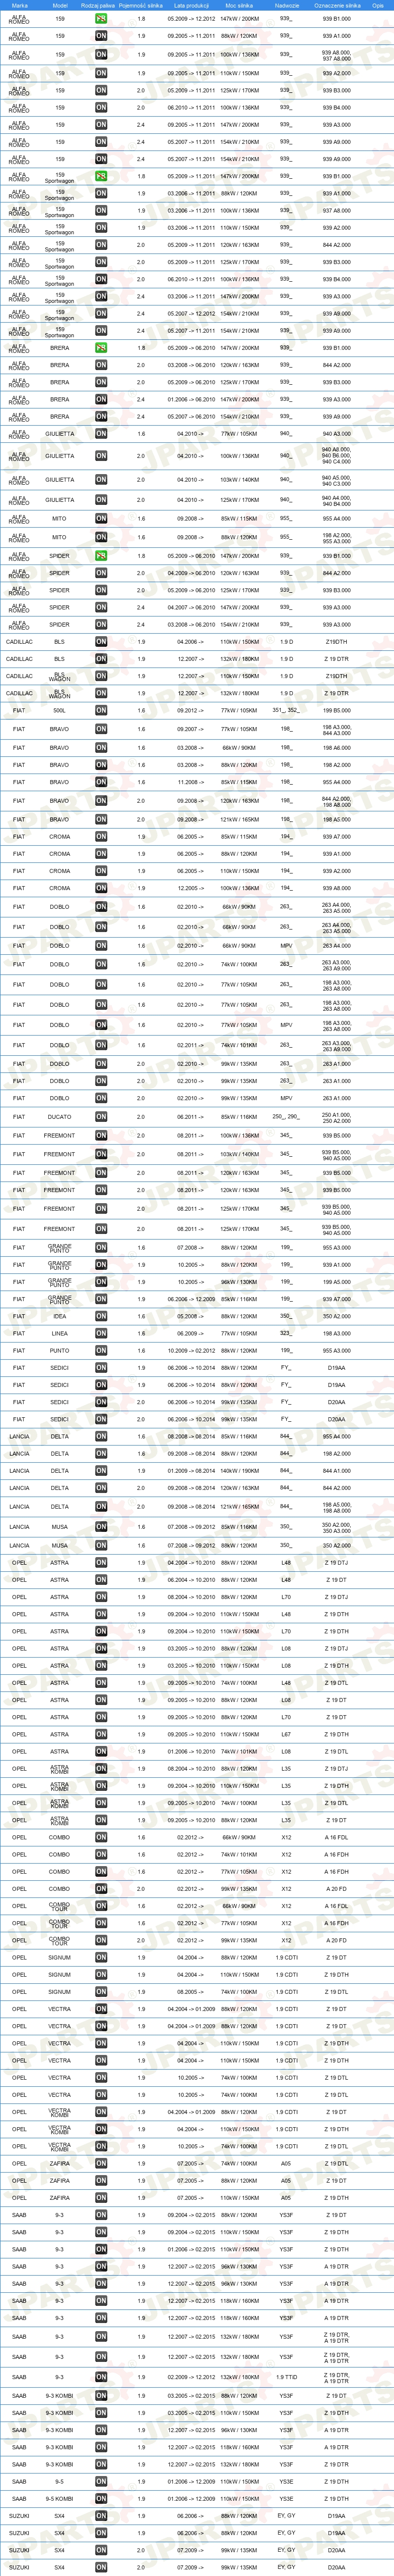Click the Oznaczenie silnika column header
The image size is (394, 2576).
[x=337, y=5]
